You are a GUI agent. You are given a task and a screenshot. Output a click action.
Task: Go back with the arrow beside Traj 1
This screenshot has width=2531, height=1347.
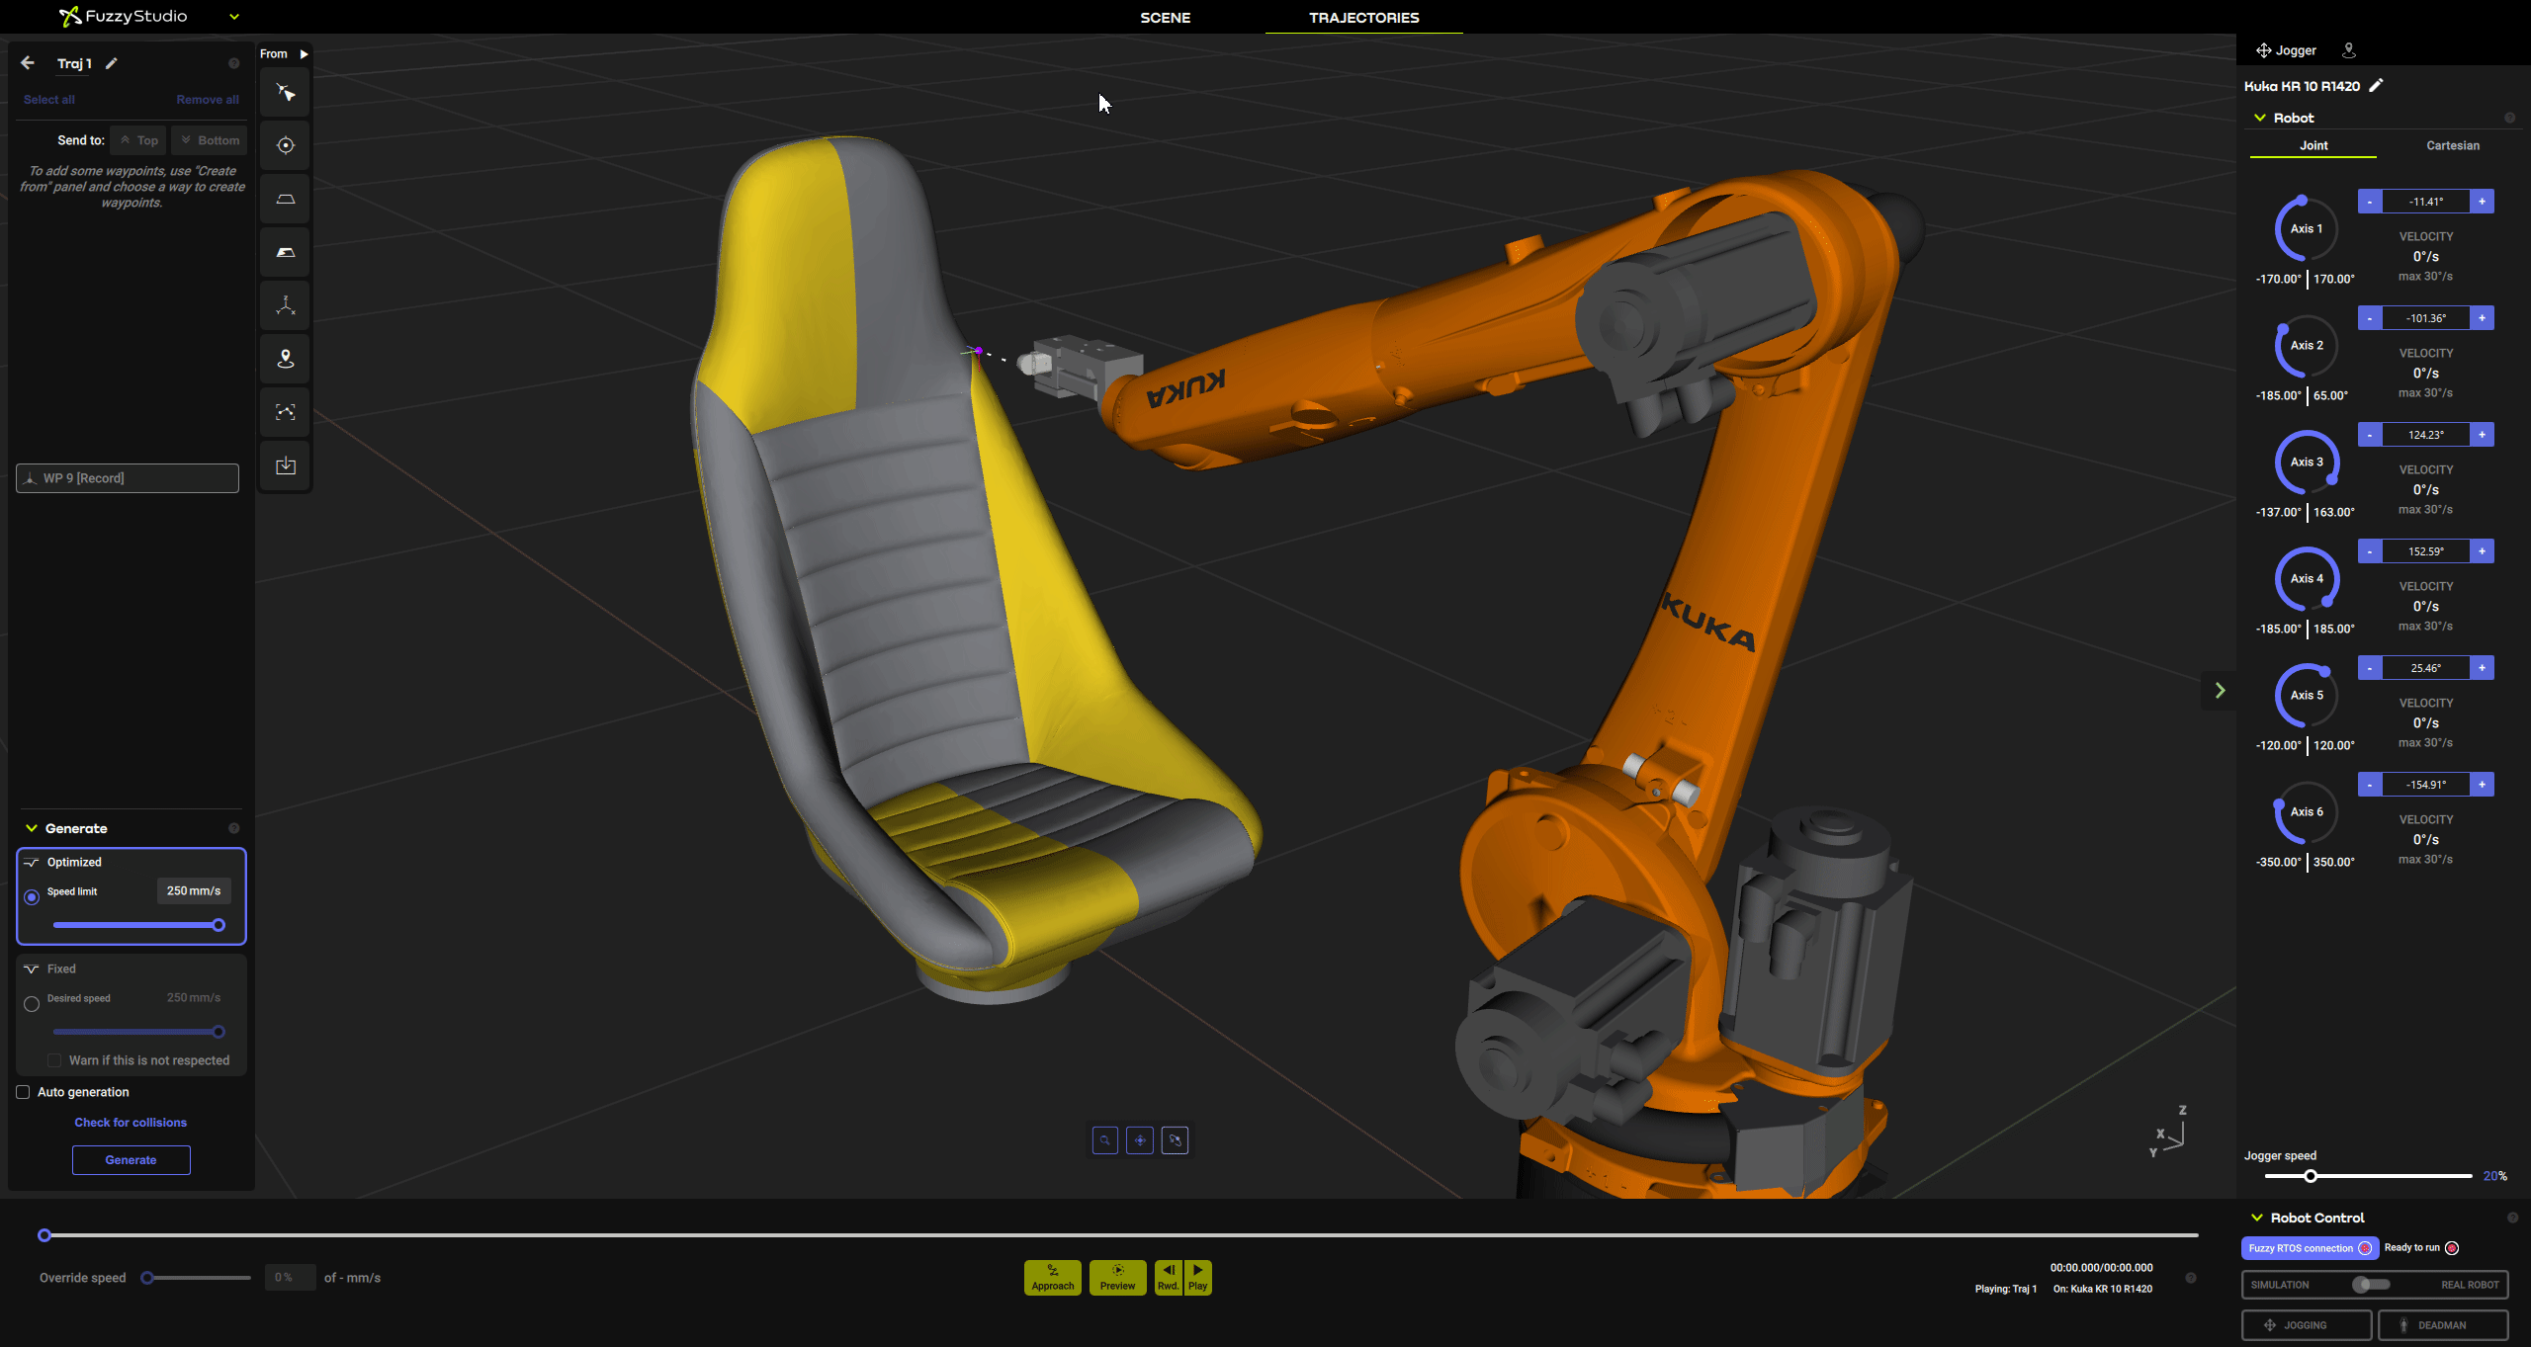point(28,63)
